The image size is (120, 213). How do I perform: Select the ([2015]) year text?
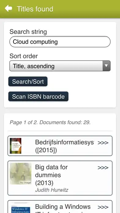point(46,150)
